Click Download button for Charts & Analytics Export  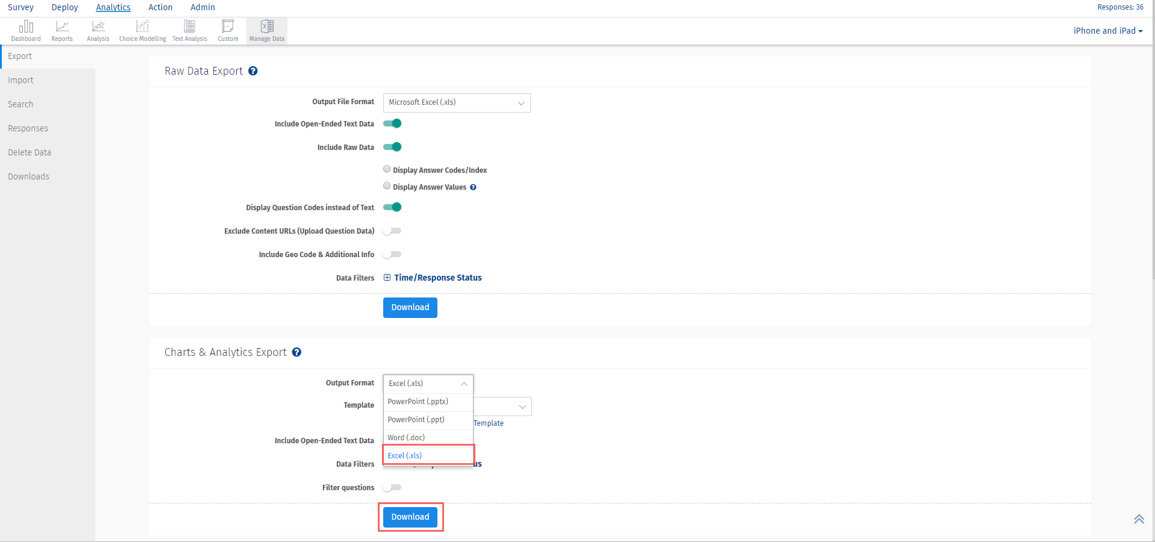click(410, 517)
